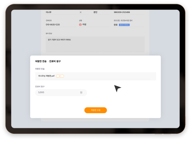
Task: Click the orange 처방전 수정 button
Action: click(x=95, y=110)
